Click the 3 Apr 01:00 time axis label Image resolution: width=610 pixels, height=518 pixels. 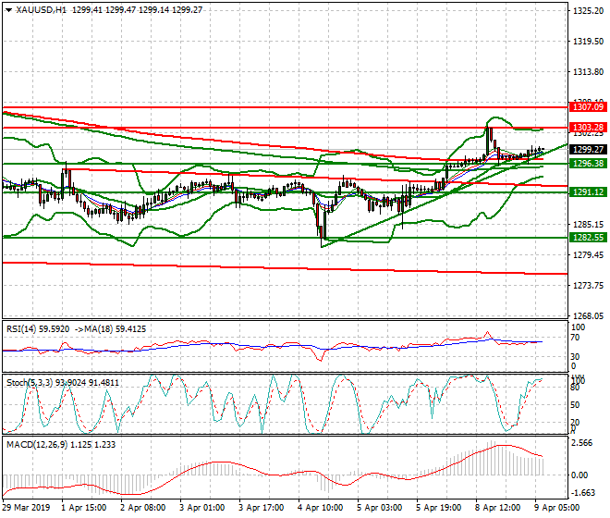201,508
